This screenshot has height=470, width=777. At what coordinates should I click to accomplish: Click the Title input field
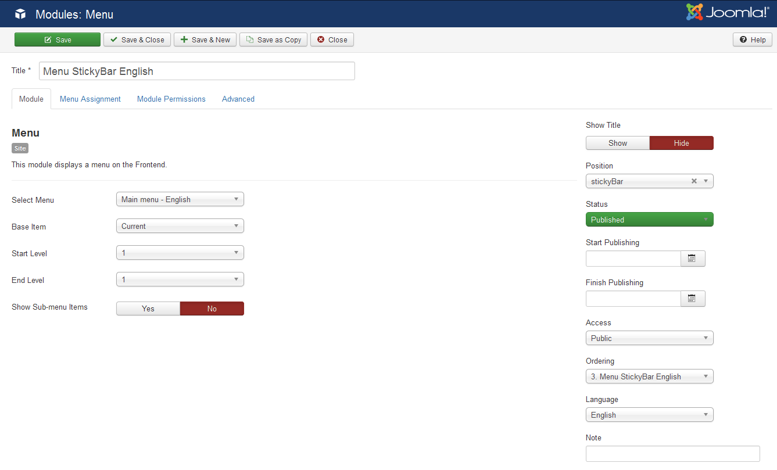(197, 71)
